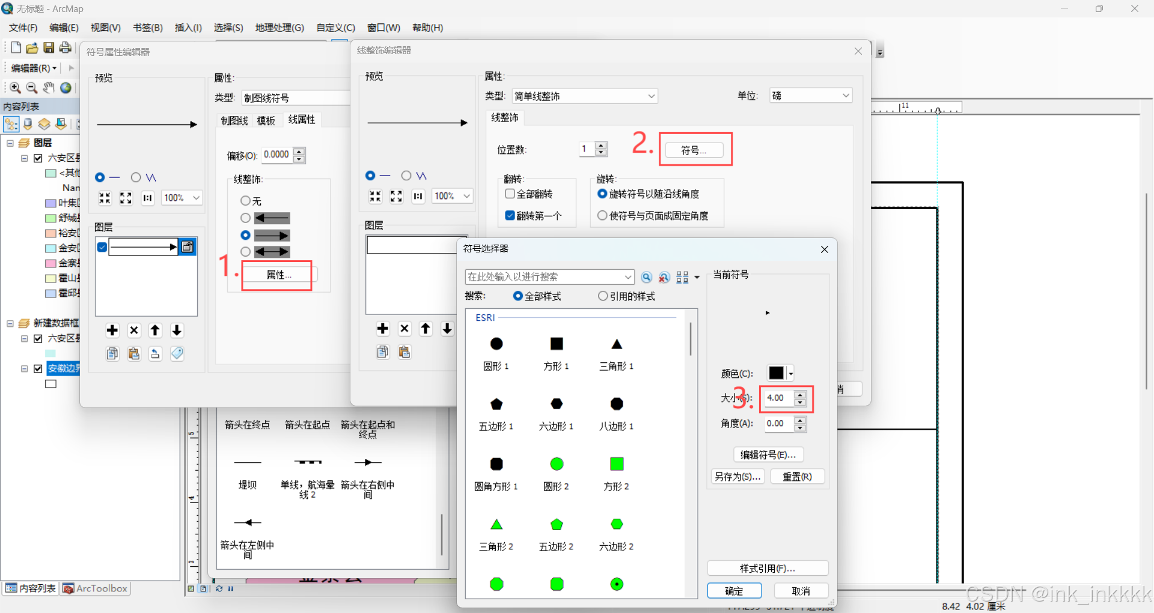Collapse the 图层 data frame tree node
The width and height of the screenshot is (1154, 613).
coord(10,143)
